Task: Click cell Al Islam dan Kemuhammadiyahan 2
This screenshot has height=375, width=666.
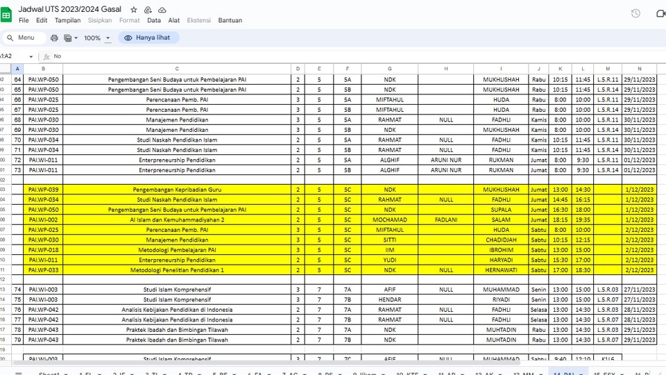Action: (x=177, y=220)
